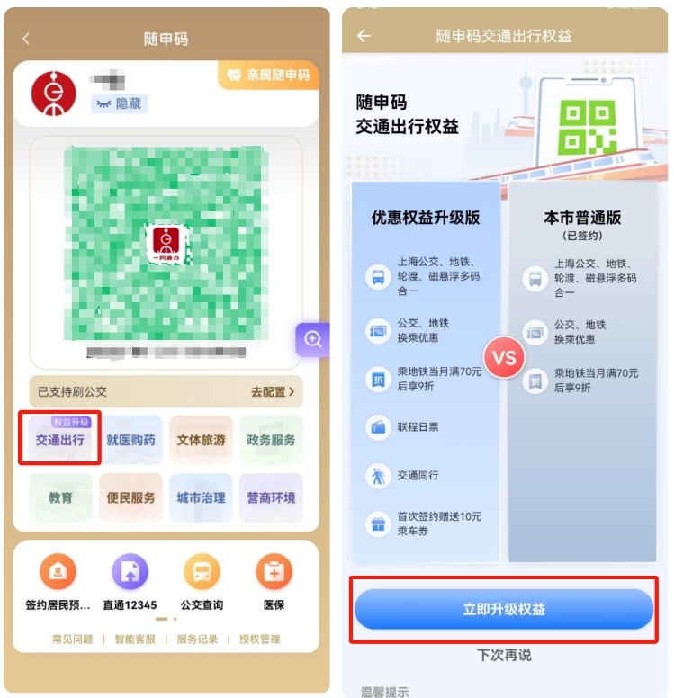Open 智能客服 link
Screen dimensions: 674x698
(135, 640)
